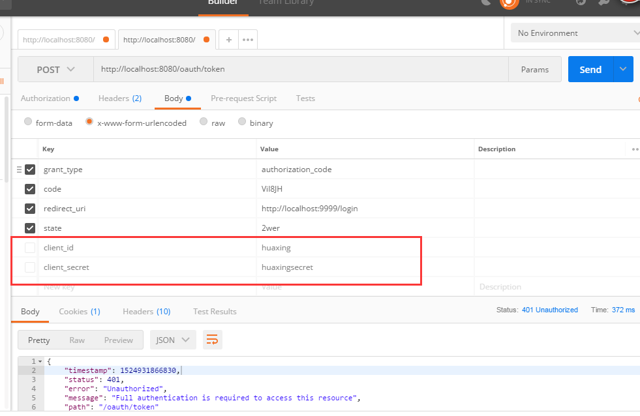Expand the No Environment selector
This screenshot has height=416, width=640.
(574, 33)
